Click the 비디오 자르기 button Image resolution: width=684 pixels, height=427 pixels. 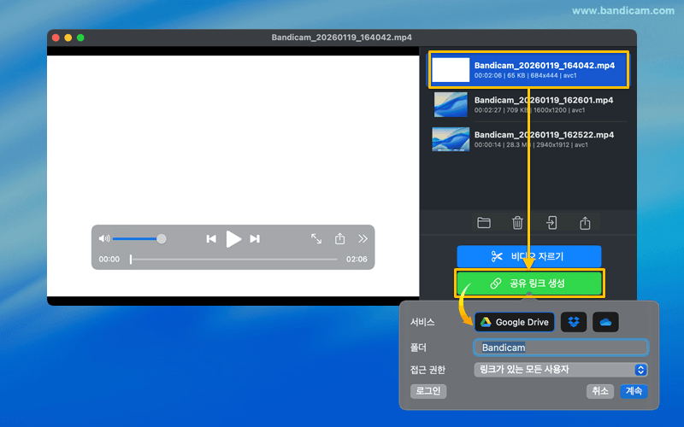[528, 256]
